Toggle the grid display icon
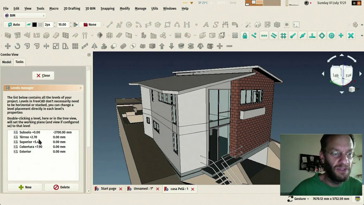 pos(235,36)
